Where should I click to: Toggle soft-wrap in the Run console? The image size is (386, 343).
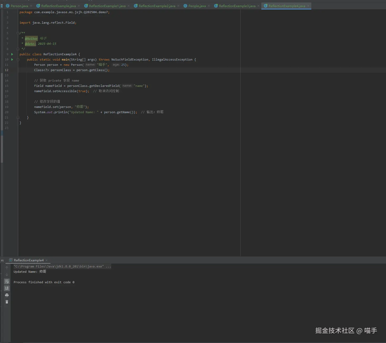7,281
